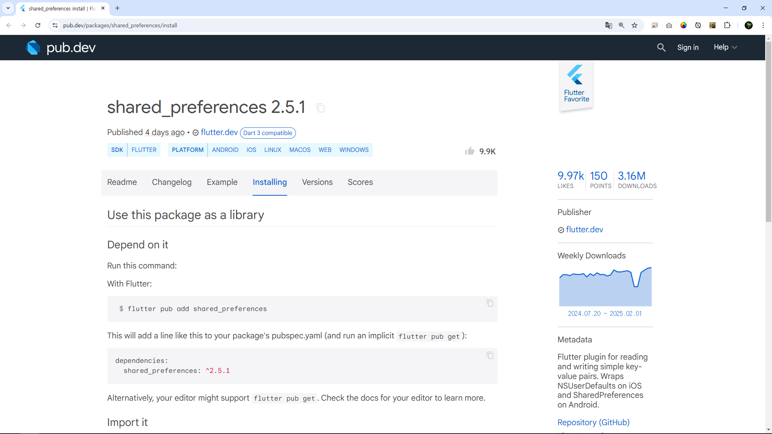This screenshot has height=434, width=772.
Task: Click the thumbs-up like icon
Action: click(470, 151)
